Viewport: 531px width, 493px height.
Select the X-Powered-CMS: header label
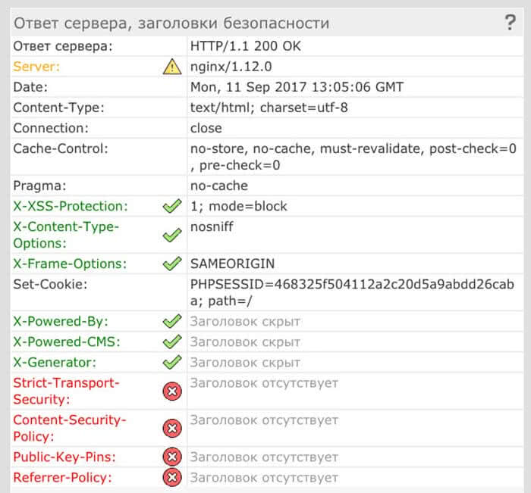coord(67,342)
